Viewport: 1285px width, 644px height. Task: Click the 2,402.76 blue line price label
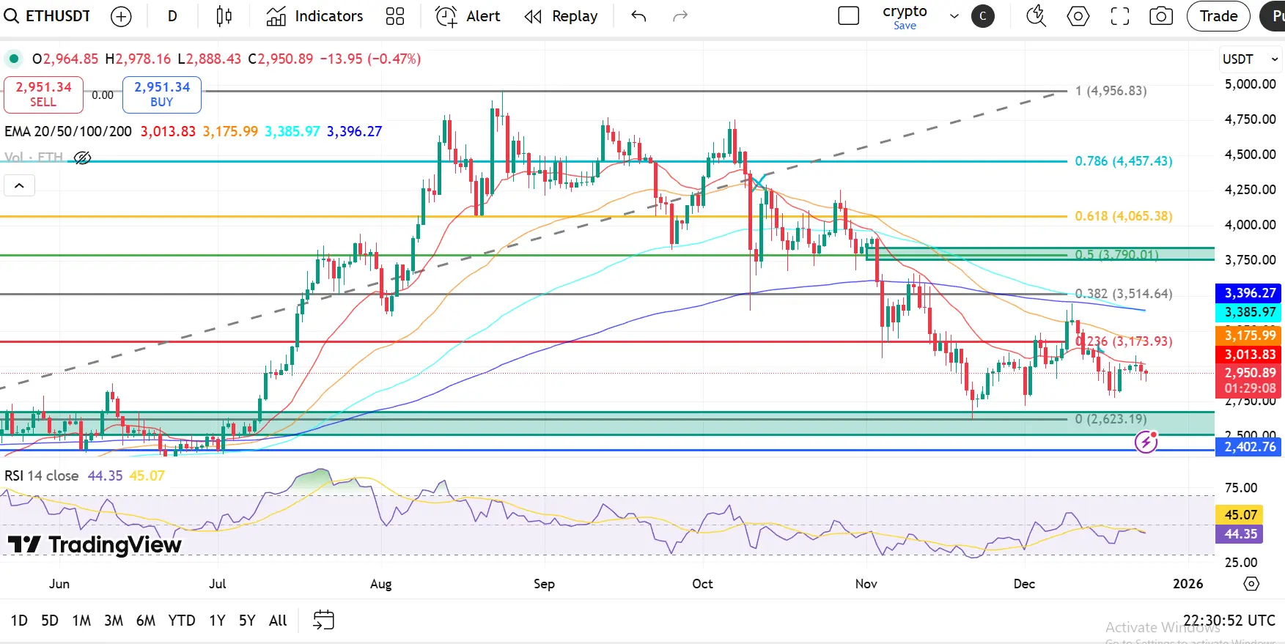(x=1248, y=447)
